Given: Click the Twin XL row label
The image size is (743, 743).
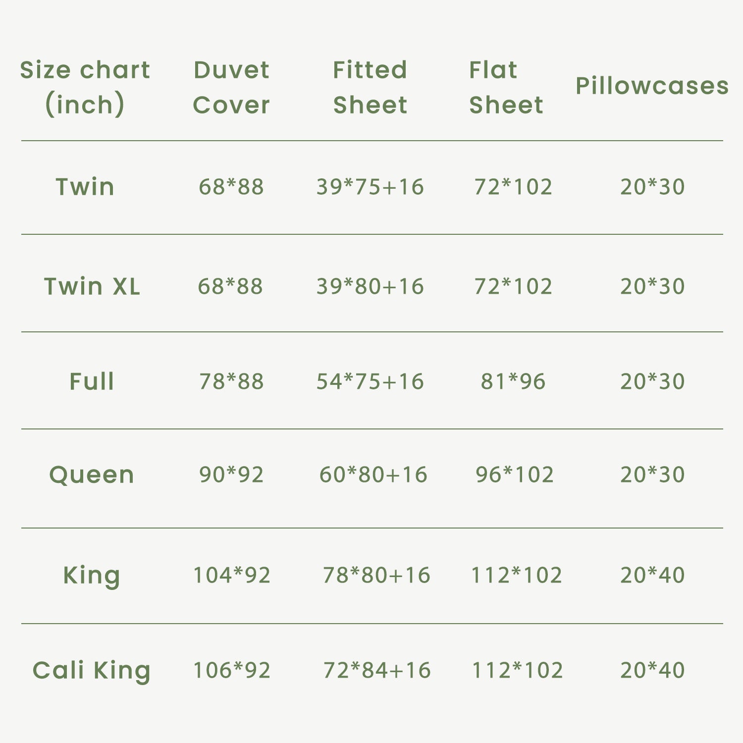Looking at the screenshot, I should coord(92,286).
